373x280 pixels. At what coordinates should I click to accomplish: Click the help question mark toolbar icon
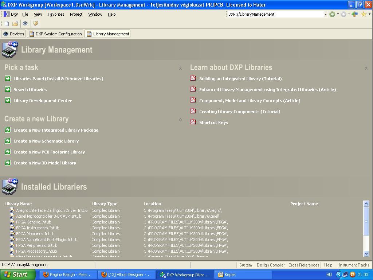[35, 23]
